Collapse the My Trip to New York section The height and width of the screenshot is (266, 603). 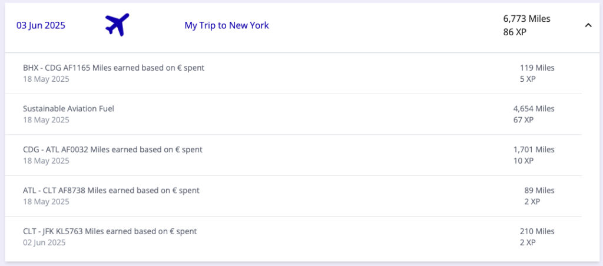tap(588, 25)
